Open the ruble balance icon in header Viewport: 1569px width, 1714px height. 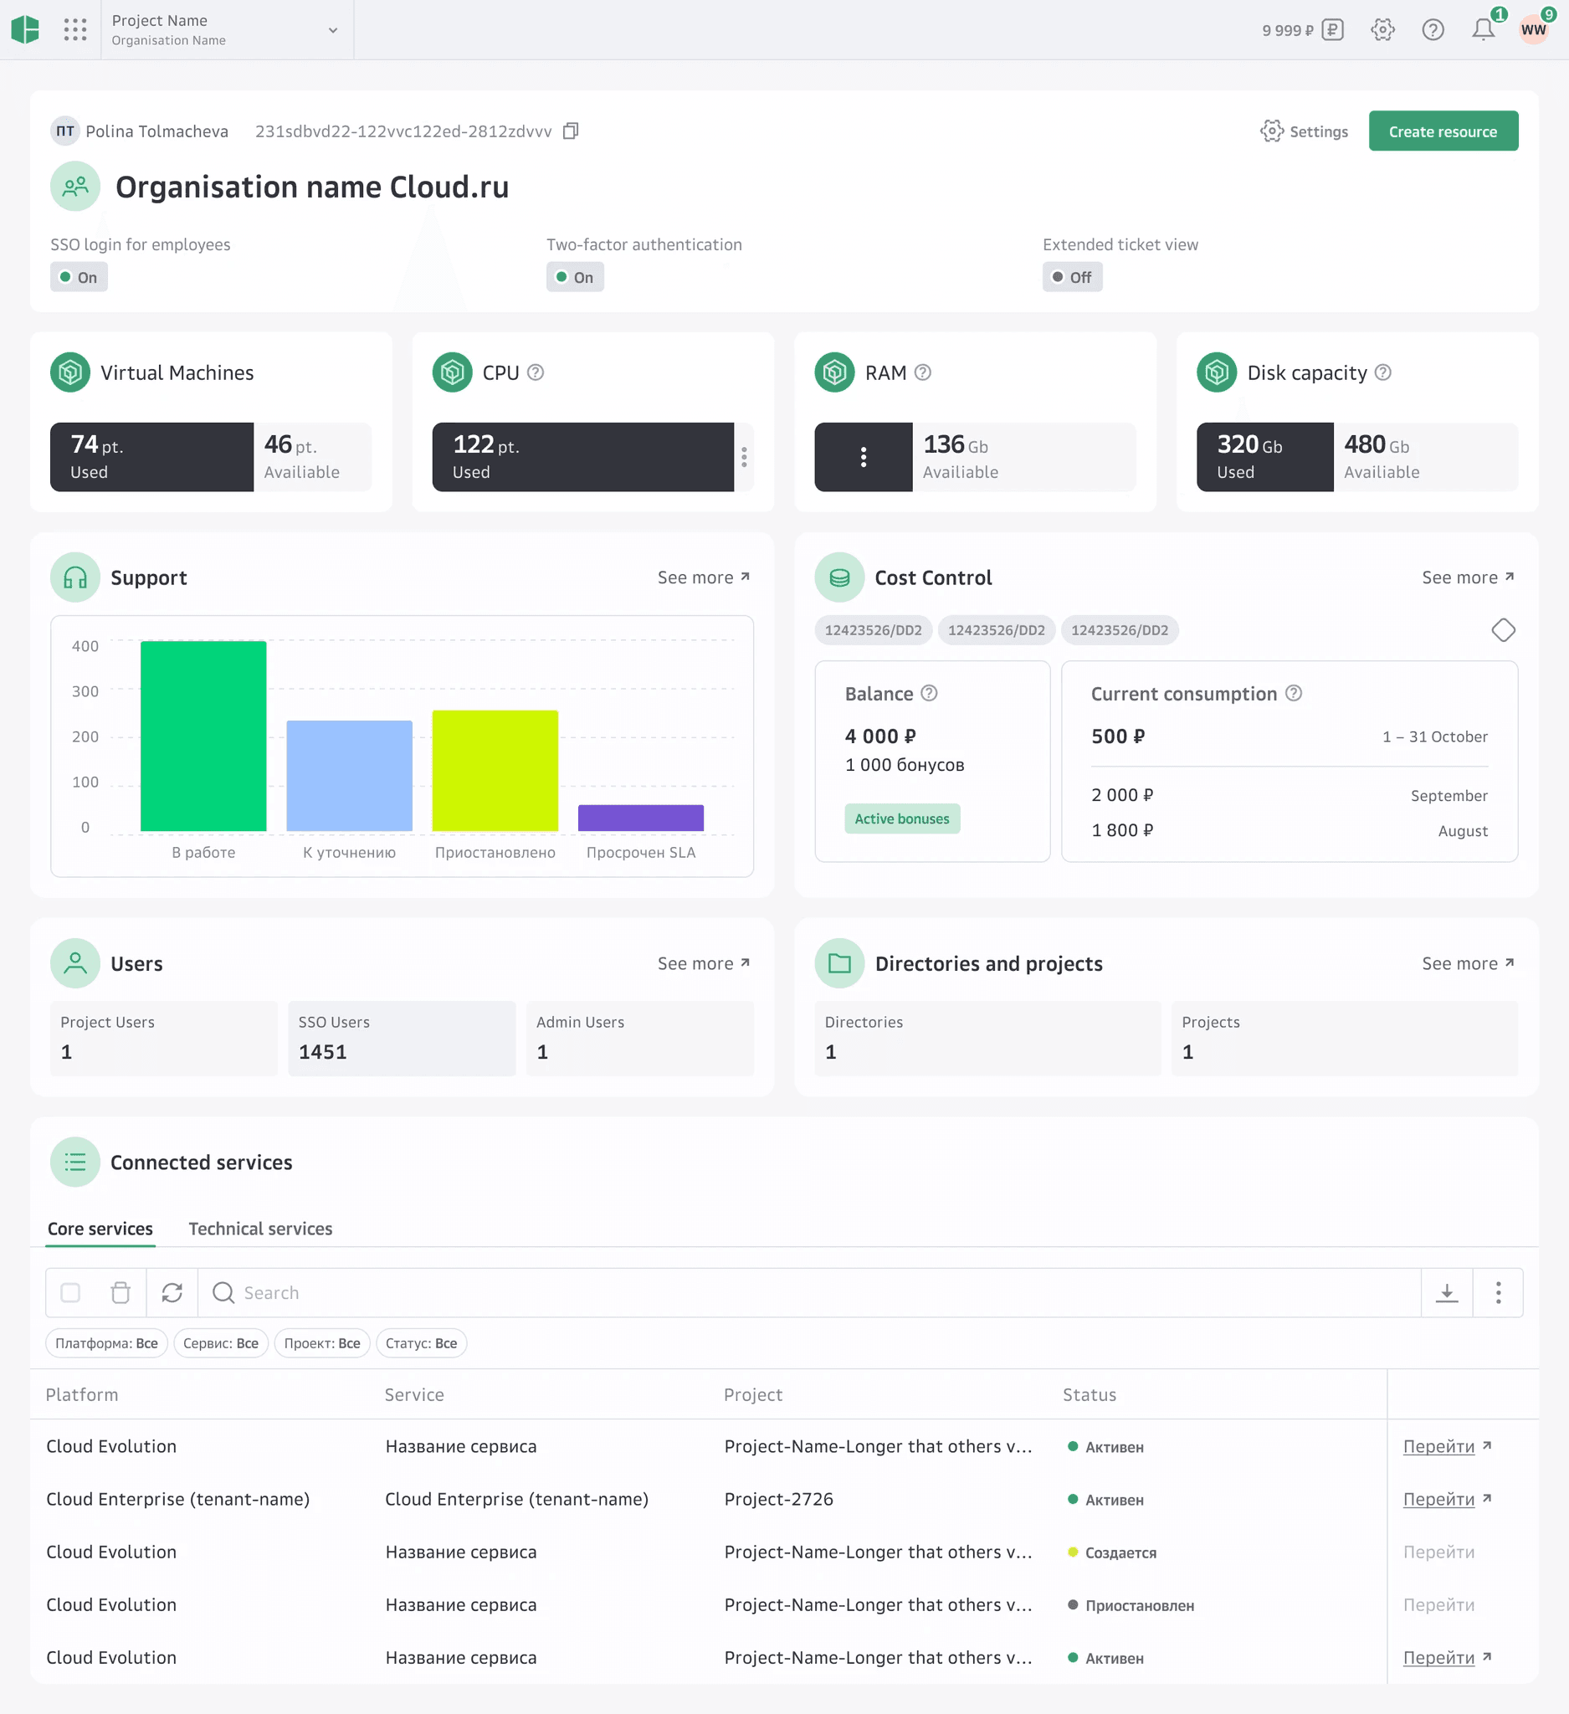coord(1333,30)
